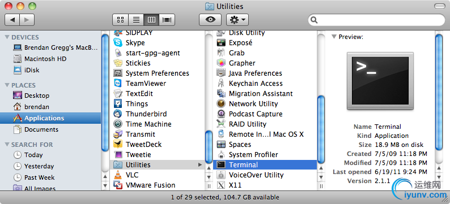Switch to list view
Viewport: 450px width, 204px height.
136,20
